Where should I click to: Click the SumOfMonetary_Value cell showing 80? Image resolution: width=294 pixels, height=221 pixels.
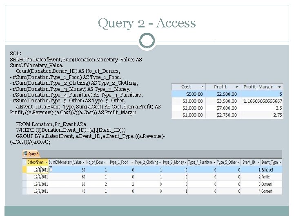(67, 184)
